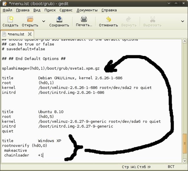Minimize the gedit window
The height and width of the screenshot is (171, 188).
coord(169,3)
